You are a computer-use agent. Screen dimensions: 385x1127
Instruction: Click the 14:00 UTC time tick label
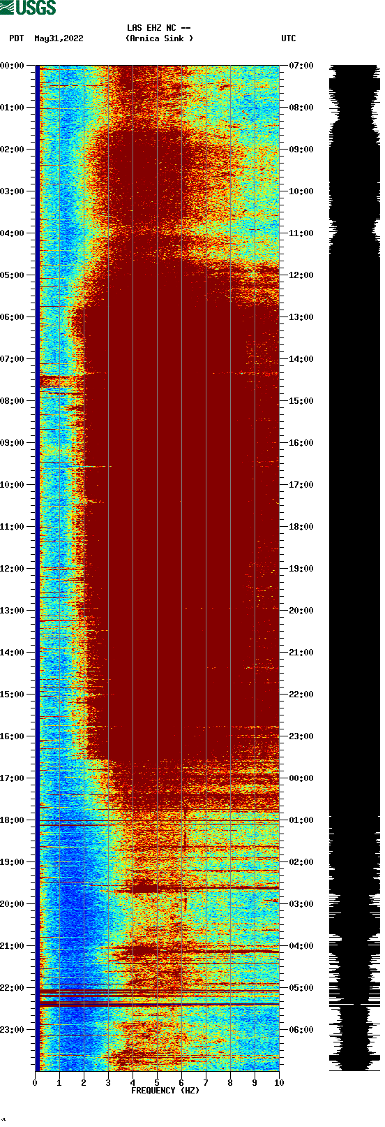301,359
